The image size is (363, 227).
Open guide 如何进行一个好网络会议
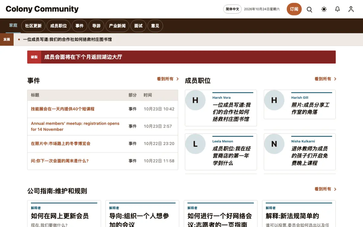coord(220,220)
